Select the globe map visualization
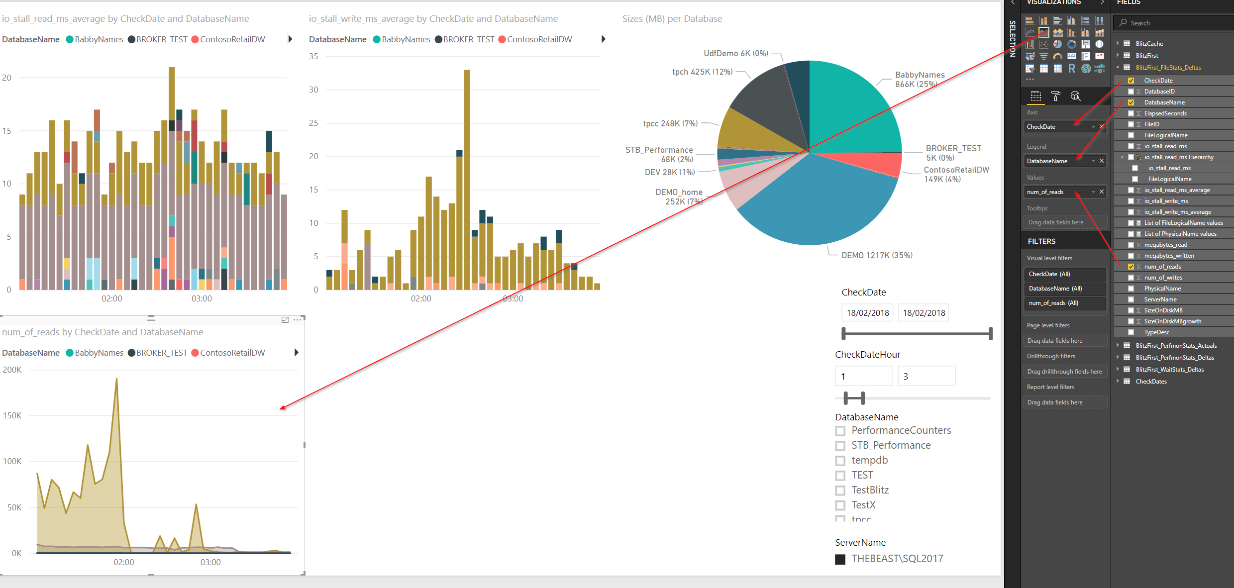 (1100, 44)
